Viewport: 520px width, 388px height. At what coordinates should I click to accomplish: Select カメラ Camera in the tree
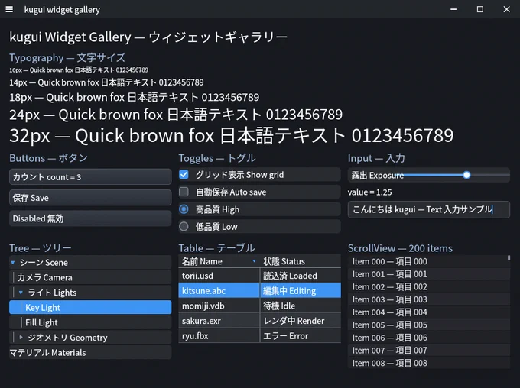point(90,277)
